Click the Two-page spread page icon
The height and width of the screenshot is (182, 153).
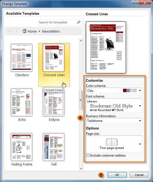point(112,142)
